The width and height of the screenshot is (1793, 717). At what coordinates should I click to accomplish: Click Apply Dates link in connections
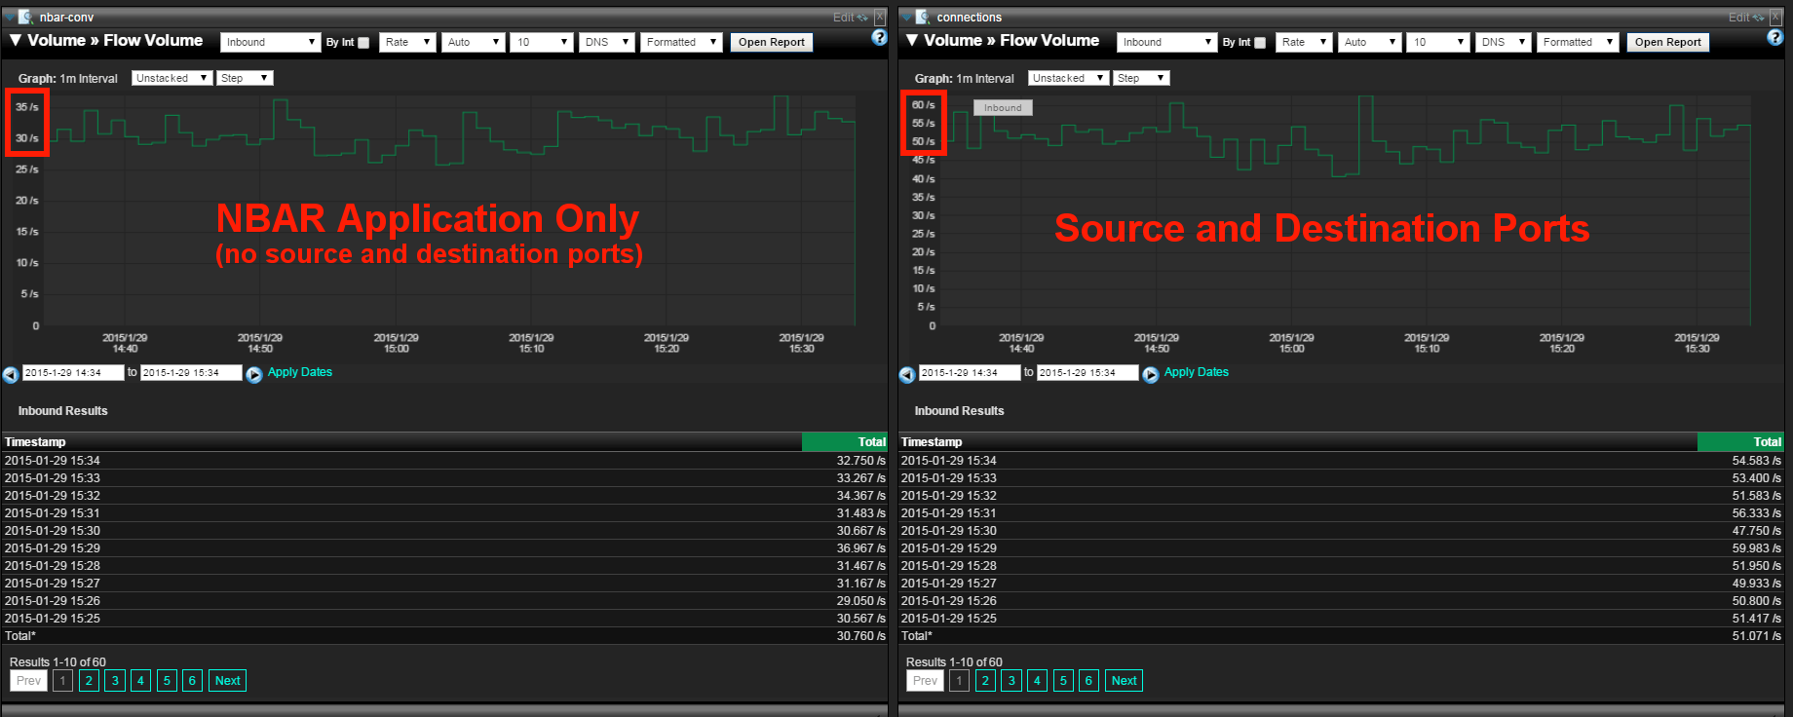[1197, 372]
